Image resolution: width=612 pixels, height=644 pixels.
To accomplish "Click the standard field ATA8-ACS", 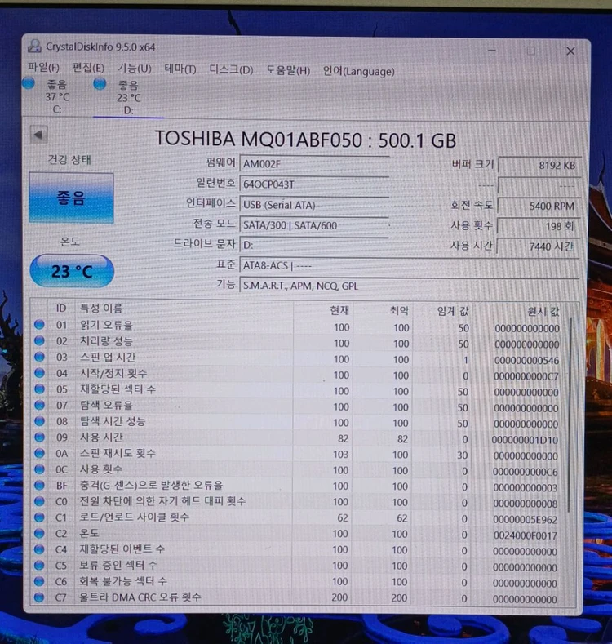I will tap(409, 265).
